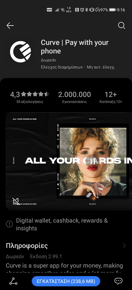Go back using the arrow icon
The height and width of the screenshot is (290, 132).
point(10,26)
